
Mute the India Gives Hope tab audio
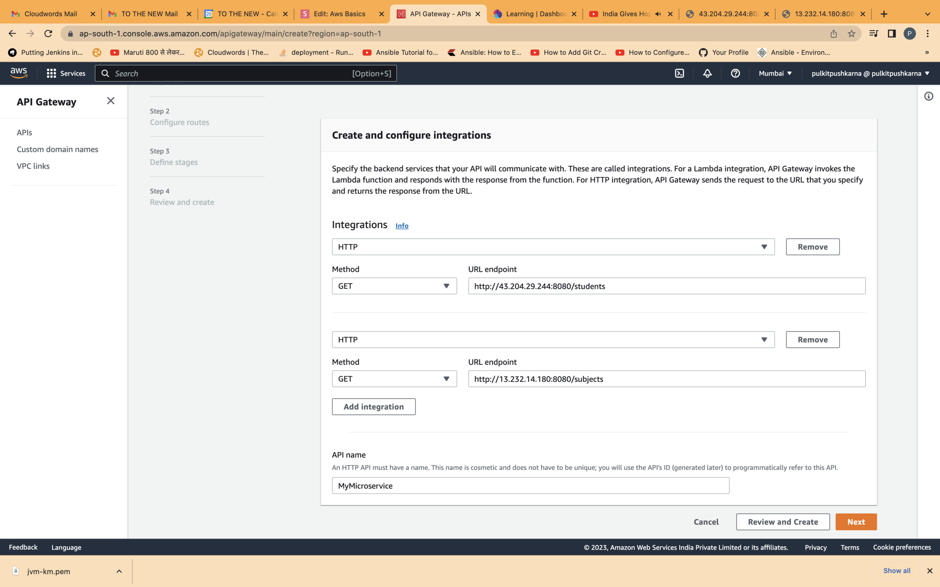658,14
